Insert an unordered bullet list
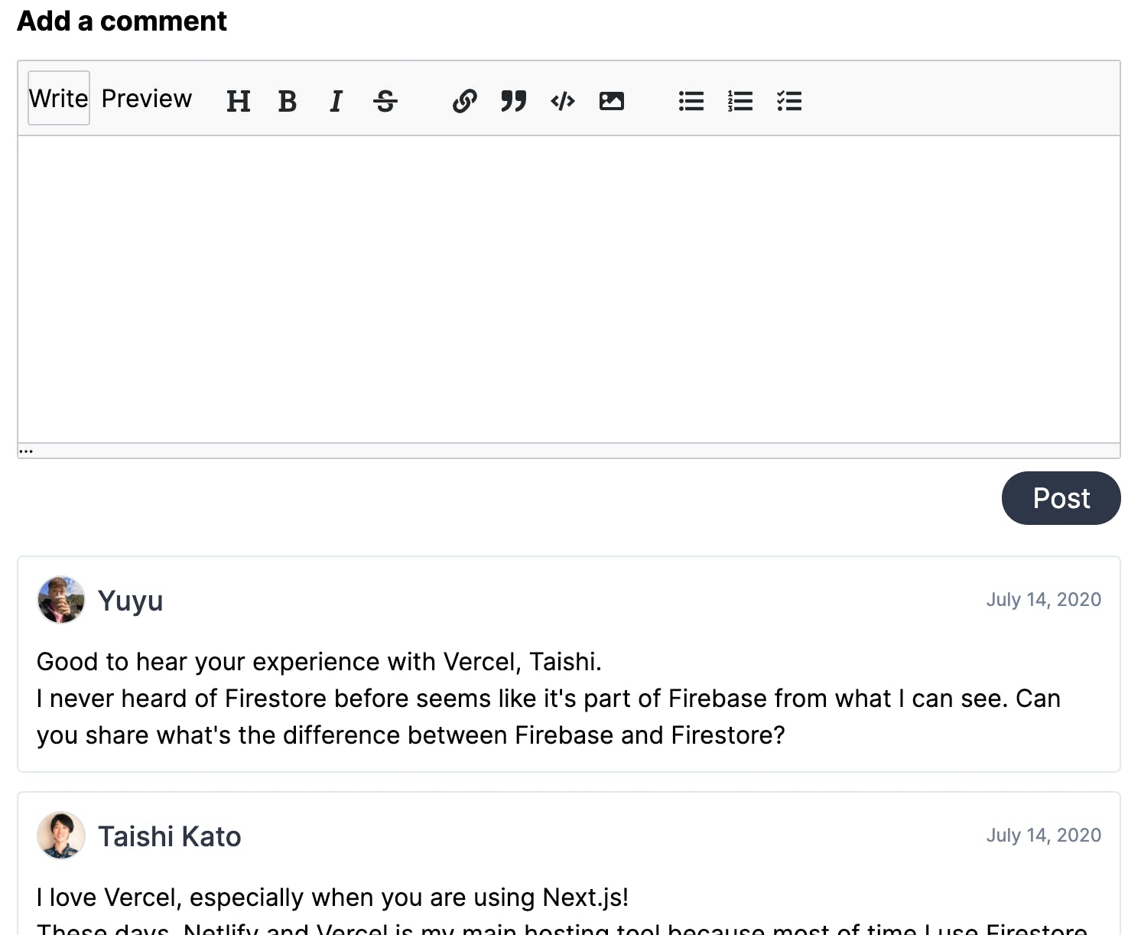Viewport: 1141px width, 935px height. coord(691,101)
